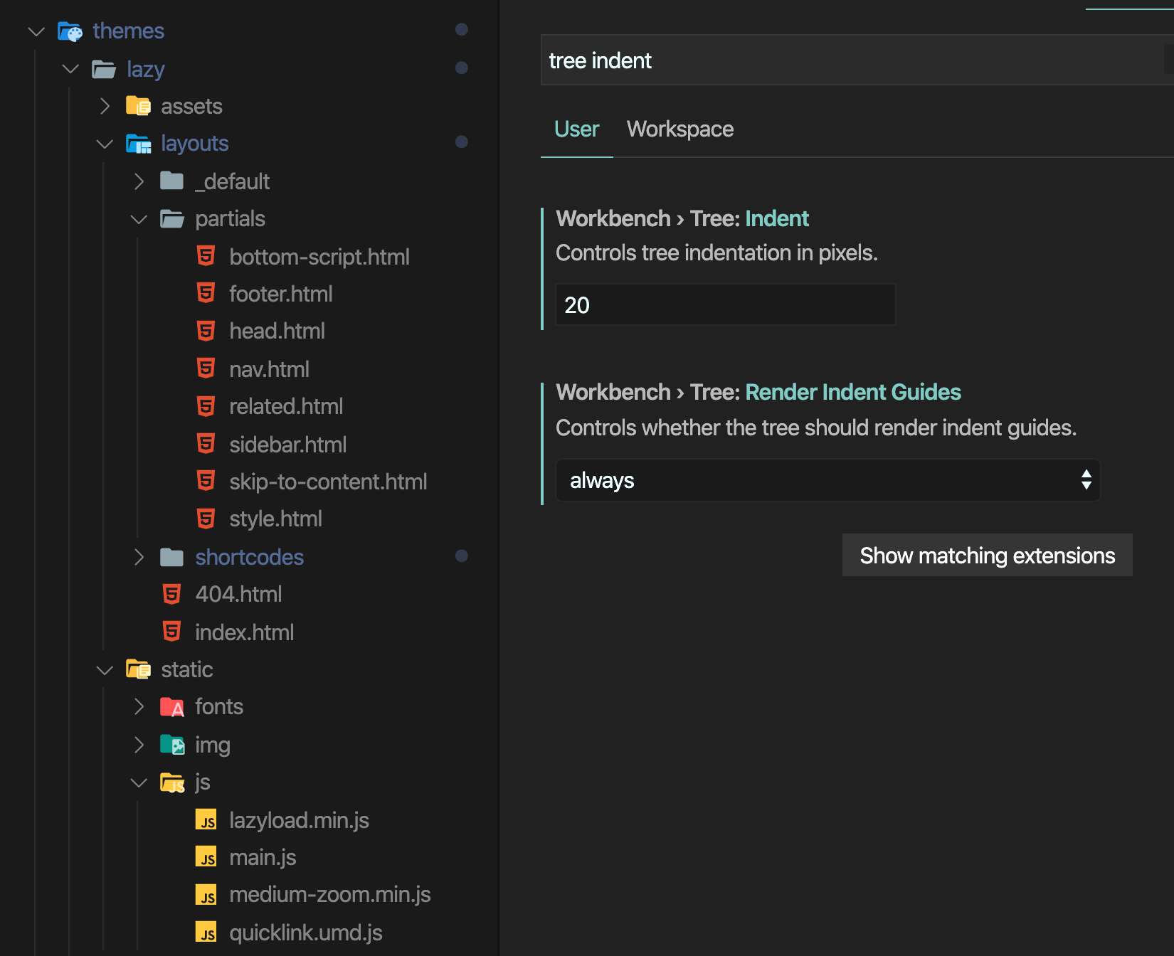This screenshot has width=1174, height=956.
Task: Open lazyload.min.js file name
Action: [x=300, y=820]
